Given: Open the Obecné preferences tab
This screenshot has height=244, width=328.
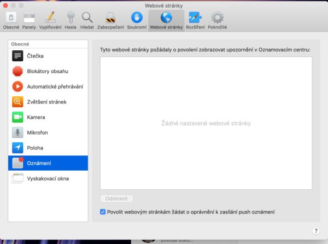Looking at the screenshot, I should pos(10,19).
